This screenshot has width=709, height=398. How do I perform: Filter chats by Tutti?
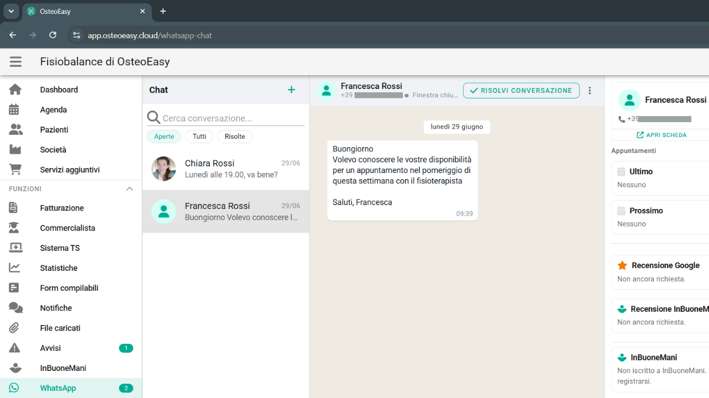[199, 137]
